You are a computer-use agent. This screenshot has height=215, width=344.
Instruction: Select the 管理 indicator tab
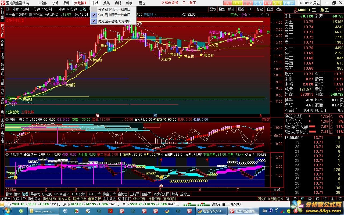click(25, 194)
